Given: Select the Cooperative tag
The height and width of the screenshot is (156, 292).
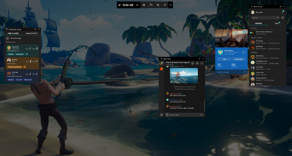Looking at the screenshot, I should click(x=20, y=54).
